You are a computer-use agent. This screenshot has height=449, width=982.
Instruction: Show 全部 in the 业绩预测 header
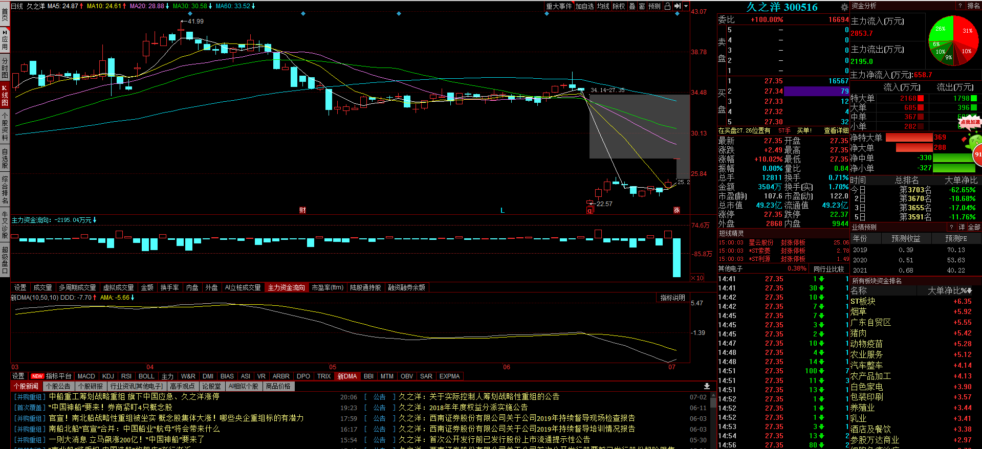pos(974,227)
